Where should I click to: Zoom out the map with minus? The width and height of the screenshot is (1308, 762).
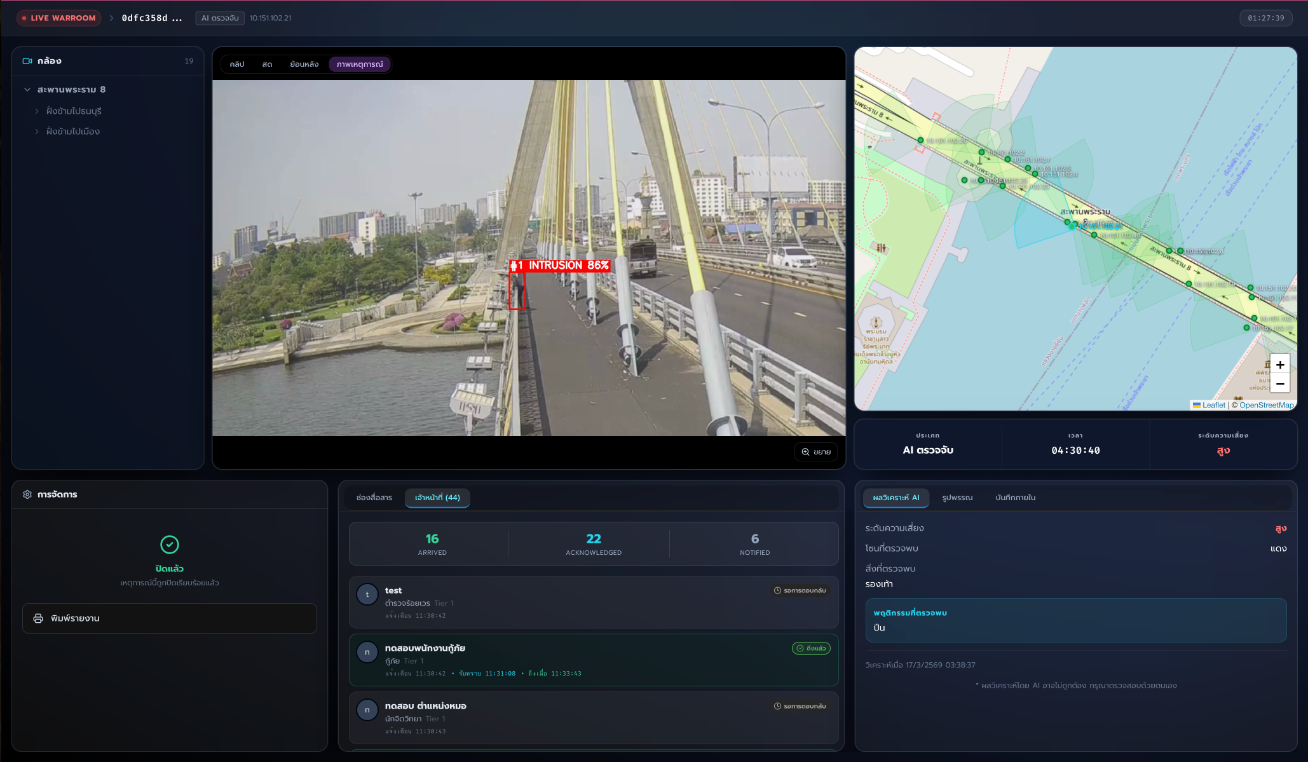(x=1280, y=384)
